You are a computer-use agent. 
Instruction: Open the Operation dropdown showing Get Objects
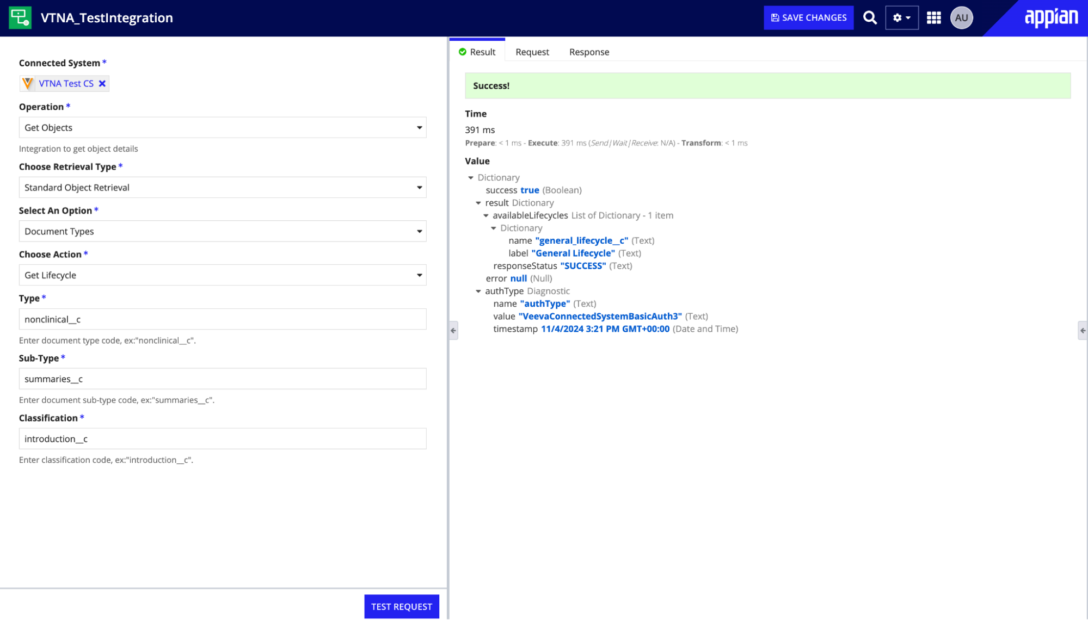pos(223,127)
